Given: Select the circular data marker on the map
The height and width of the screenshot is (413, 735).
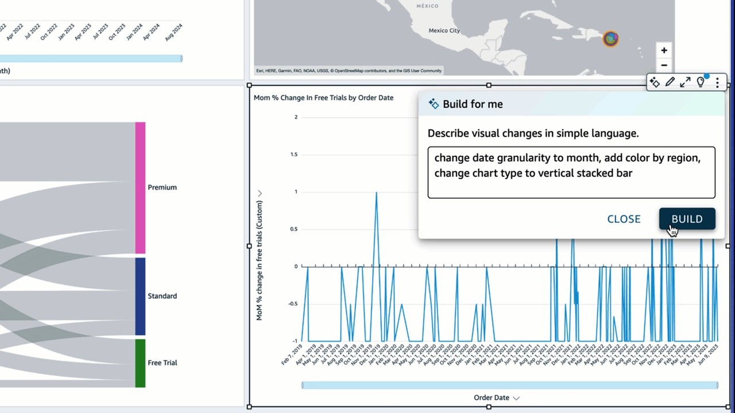Looking at the screenshot, I should tap(610, 39).
